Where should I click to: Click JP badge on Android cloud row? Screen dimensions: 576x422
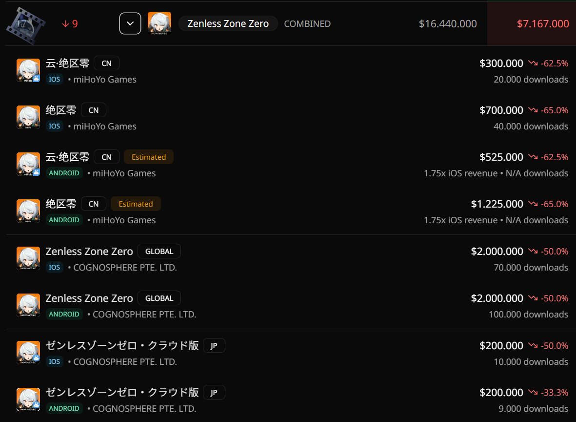214,393
